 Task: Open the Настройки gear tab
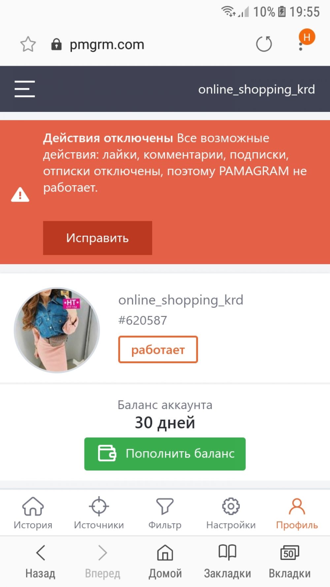[231, 513]
